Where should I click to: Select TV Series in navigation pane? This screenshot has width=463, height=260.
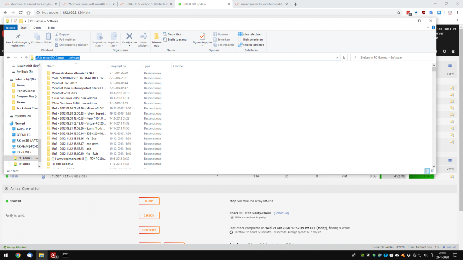(24, 164)
